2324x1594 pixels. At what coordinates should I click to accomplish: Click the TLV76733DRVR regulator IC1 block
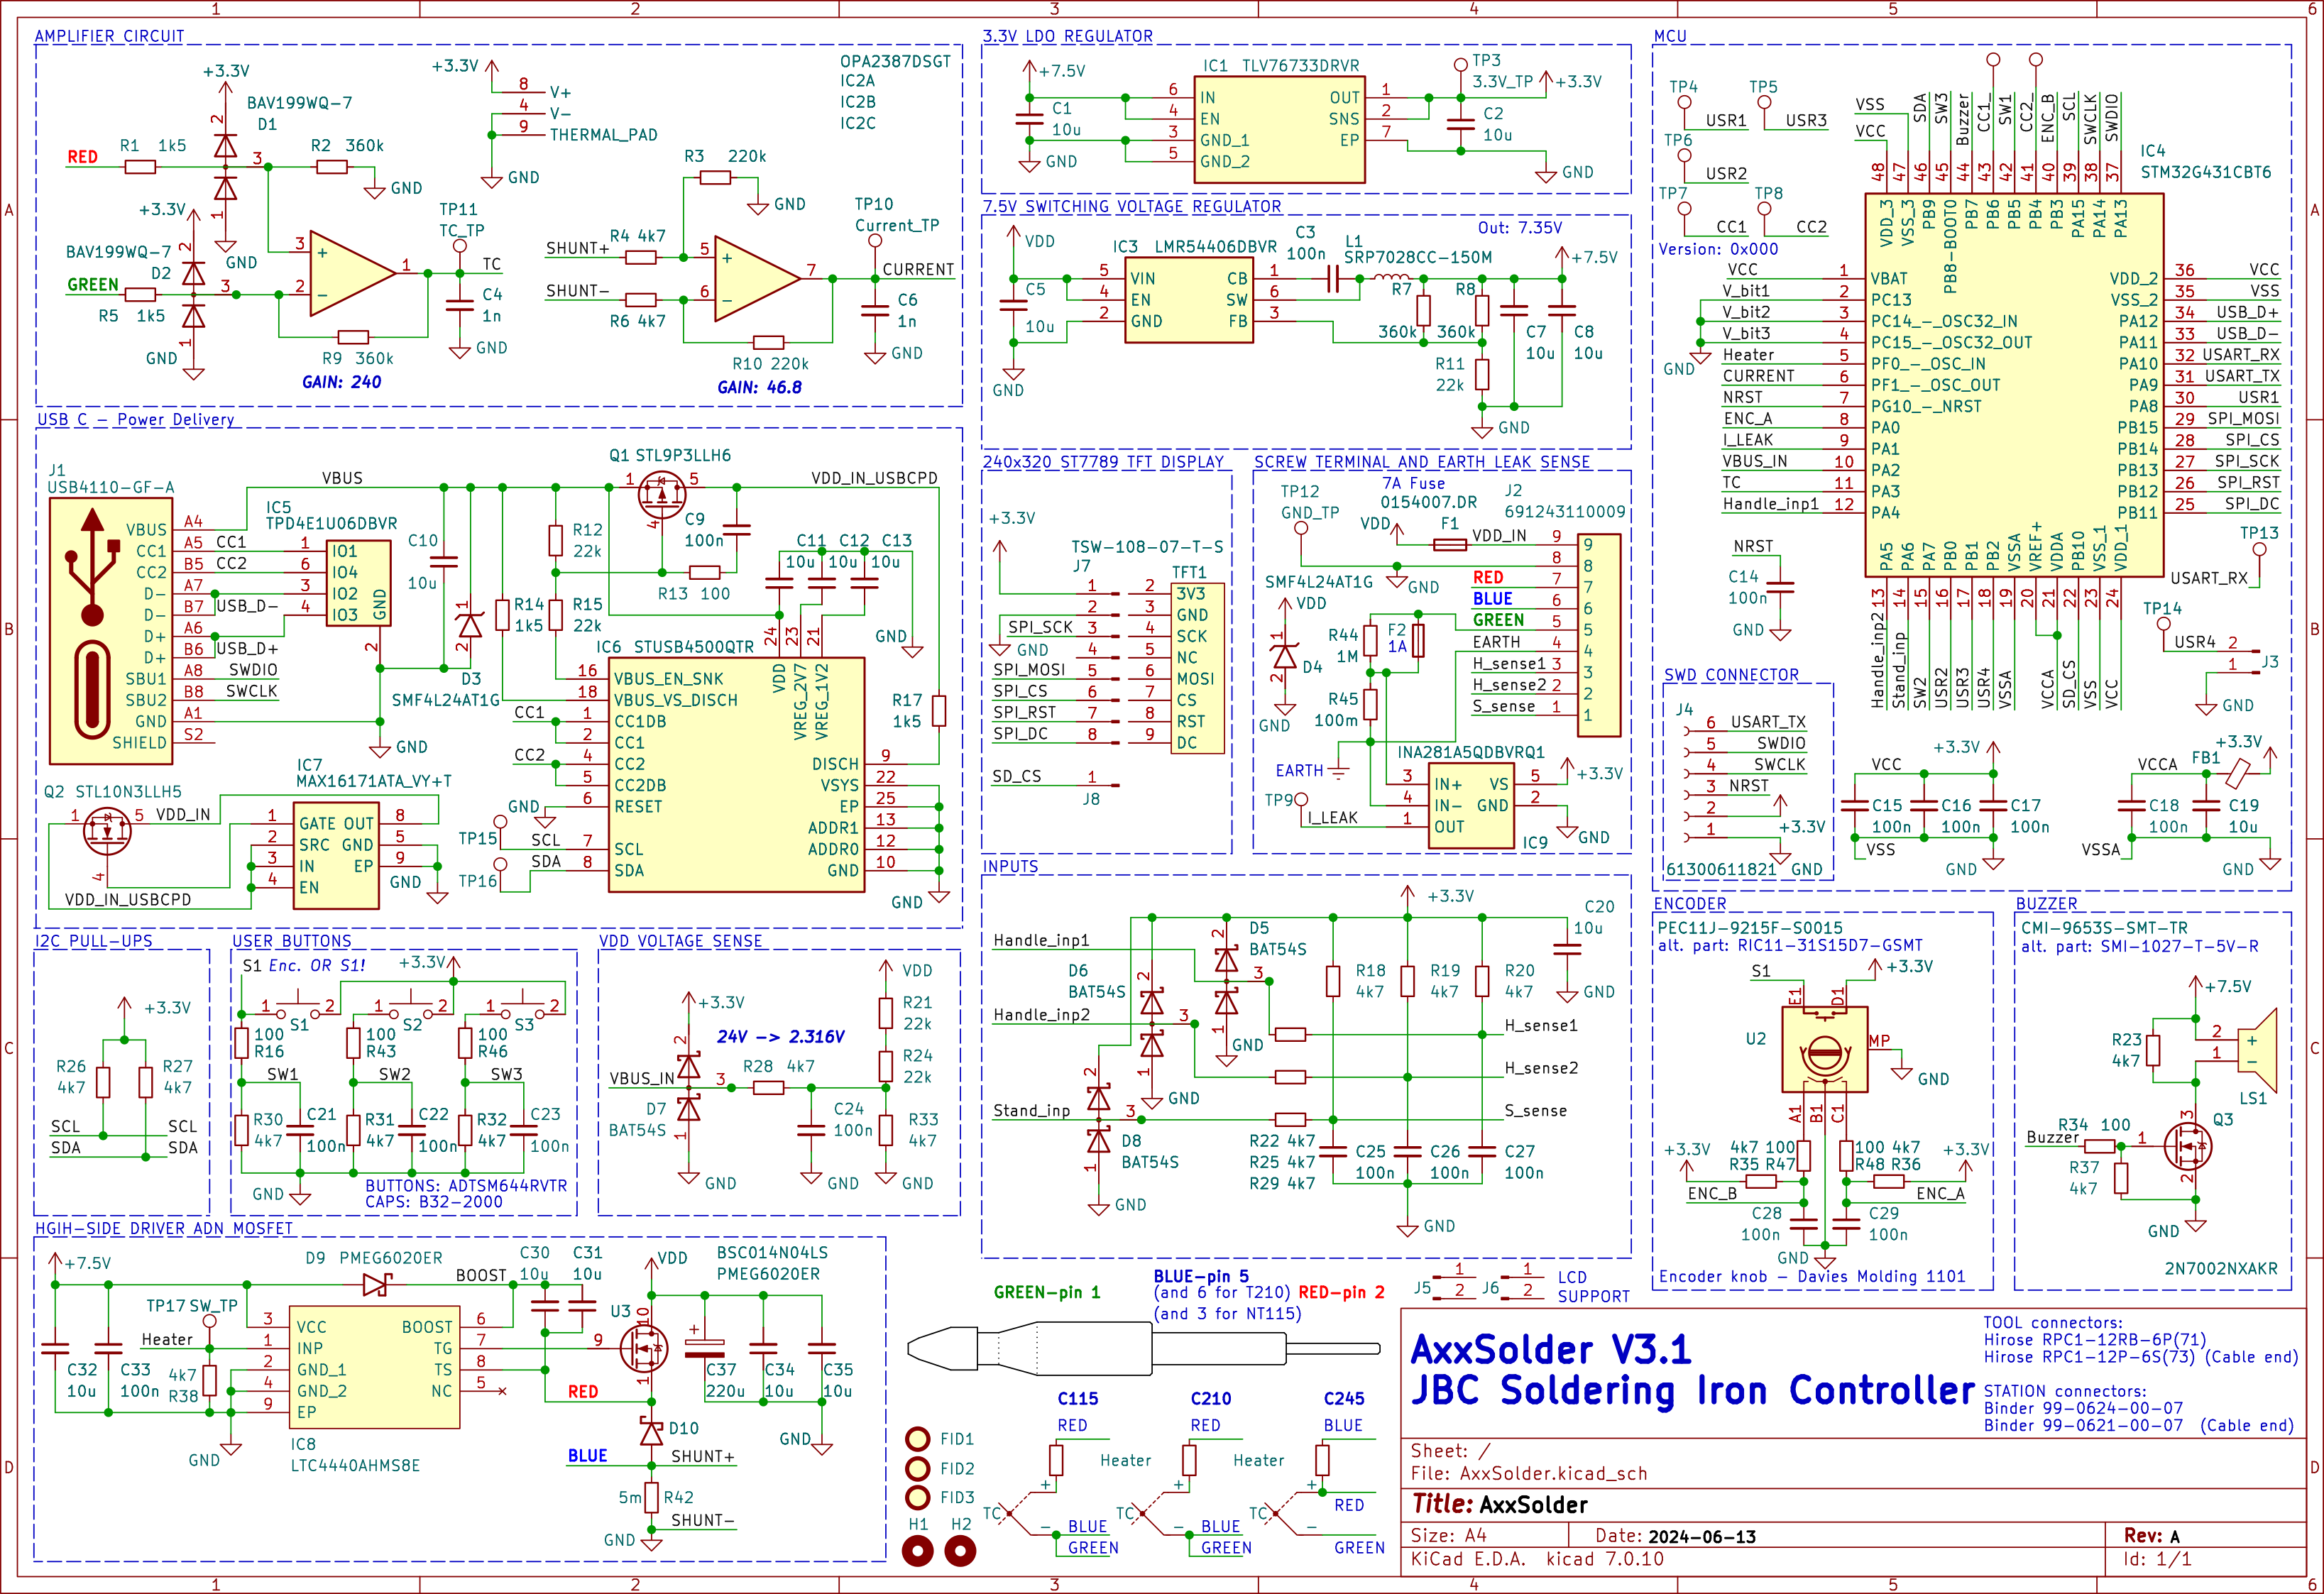1279,130
